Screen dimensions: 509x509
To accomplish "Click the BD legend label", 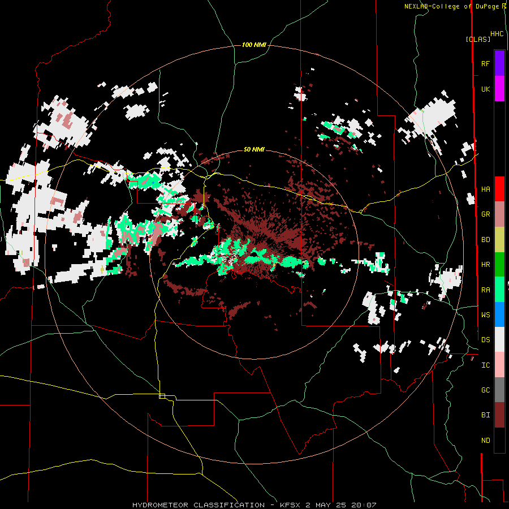I will [x=485, y=240].
